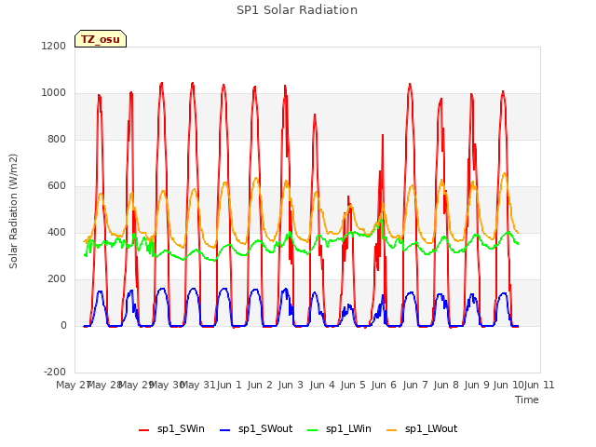Click the Jun 6 x-axis tick label
596x447 pixels.
[384, 385]
